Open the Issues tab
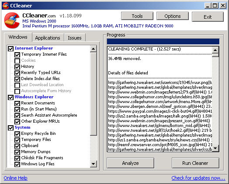 click(75, 38)
